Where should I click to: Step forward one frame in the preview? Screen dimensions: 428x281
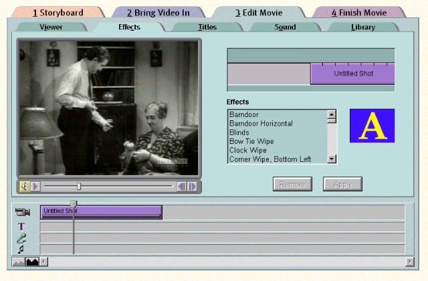pyautogui.click(x=192, y=187)
